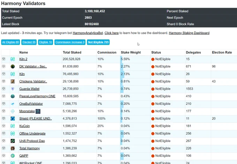Favorite the DK Validator heart icon
Screen dimensions: 237x164
3,66
